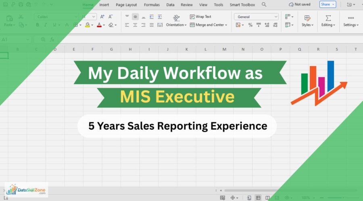Switch to Page Break Preview in status bar
Viewport: 363px width, 201px height.
(268, 198)
